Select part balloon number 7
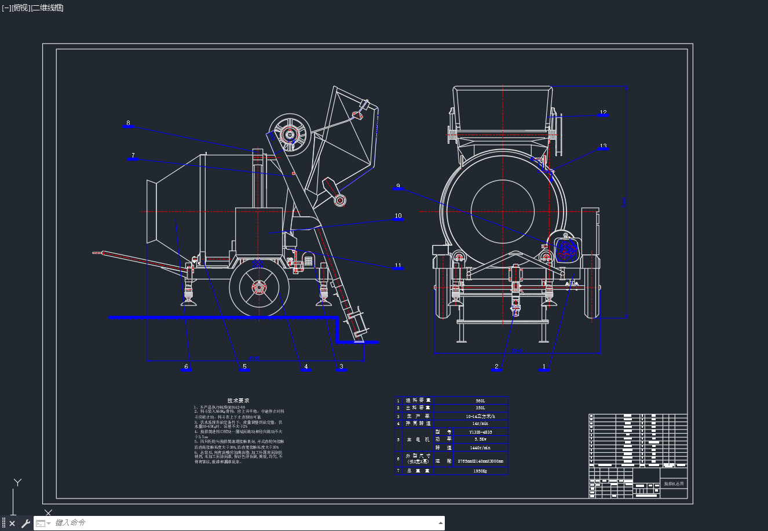Image resolution: width=768 pixels, height=531 pixels. [133, 157]
